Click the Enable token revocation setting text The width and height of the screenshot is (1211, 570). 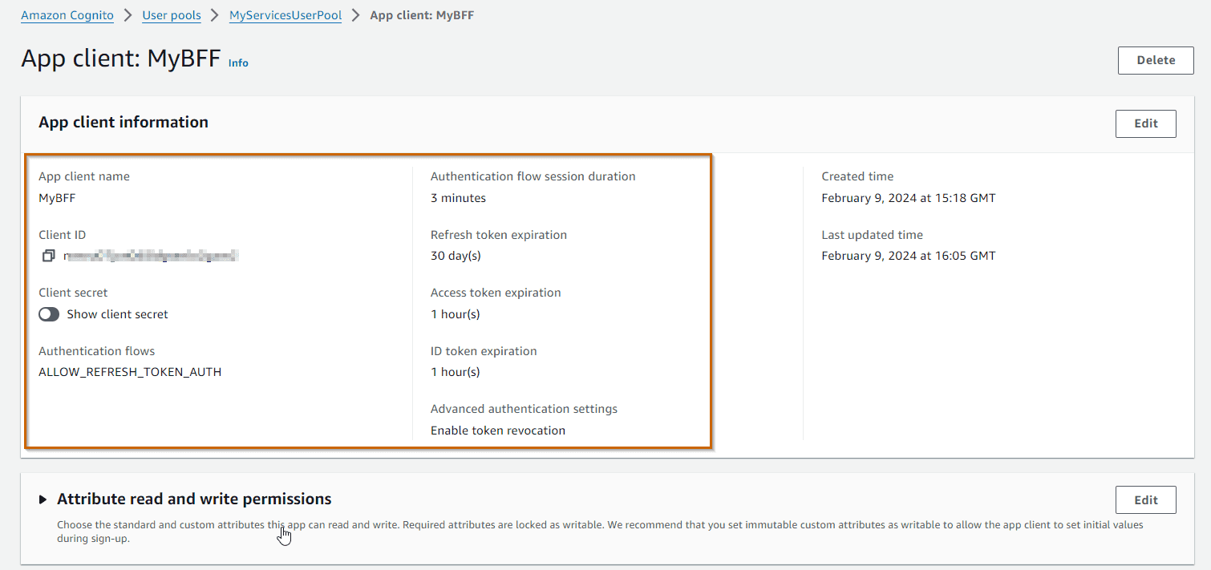tap(497, 431)
